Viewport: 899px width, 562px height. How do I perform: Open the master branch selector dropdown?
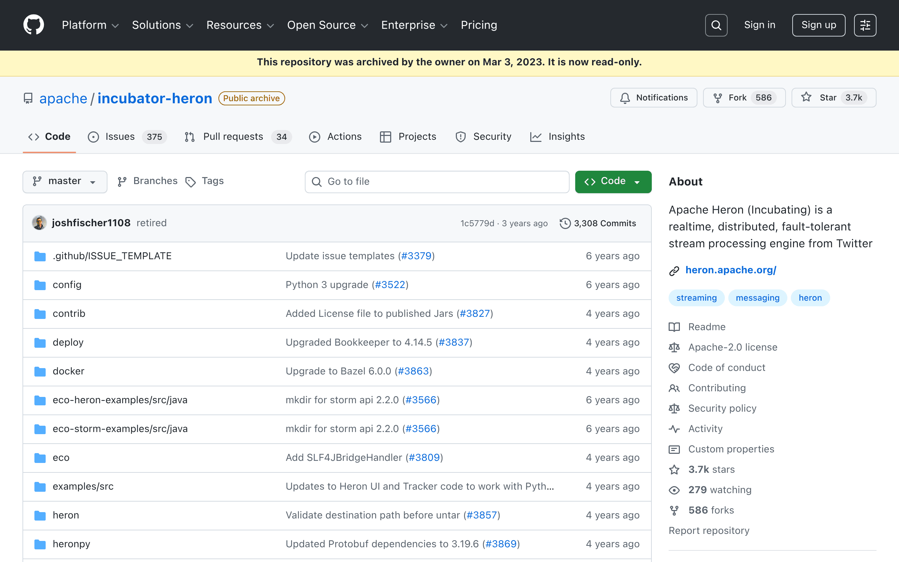point(65,181)
